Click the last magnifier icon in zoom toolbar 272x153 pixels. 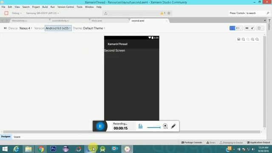pos(257,40)
